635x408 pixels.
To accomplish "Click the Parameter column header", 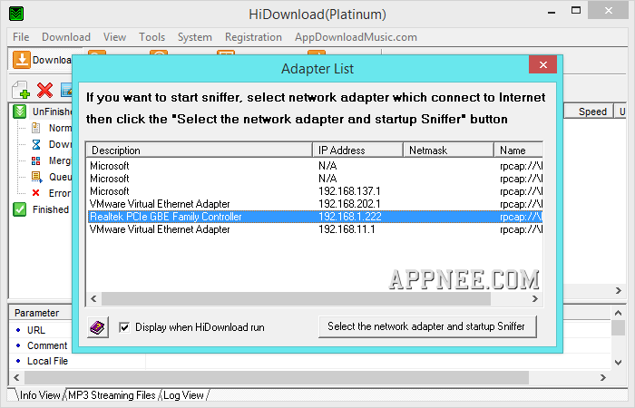I will tap(41, 313).
